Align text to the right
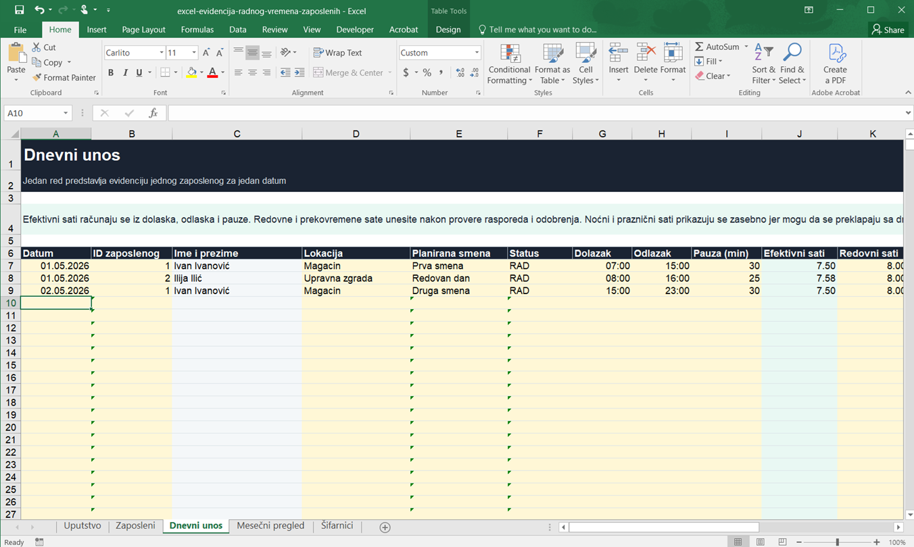Viewport: 914px width, 547px height. (266, 72)
